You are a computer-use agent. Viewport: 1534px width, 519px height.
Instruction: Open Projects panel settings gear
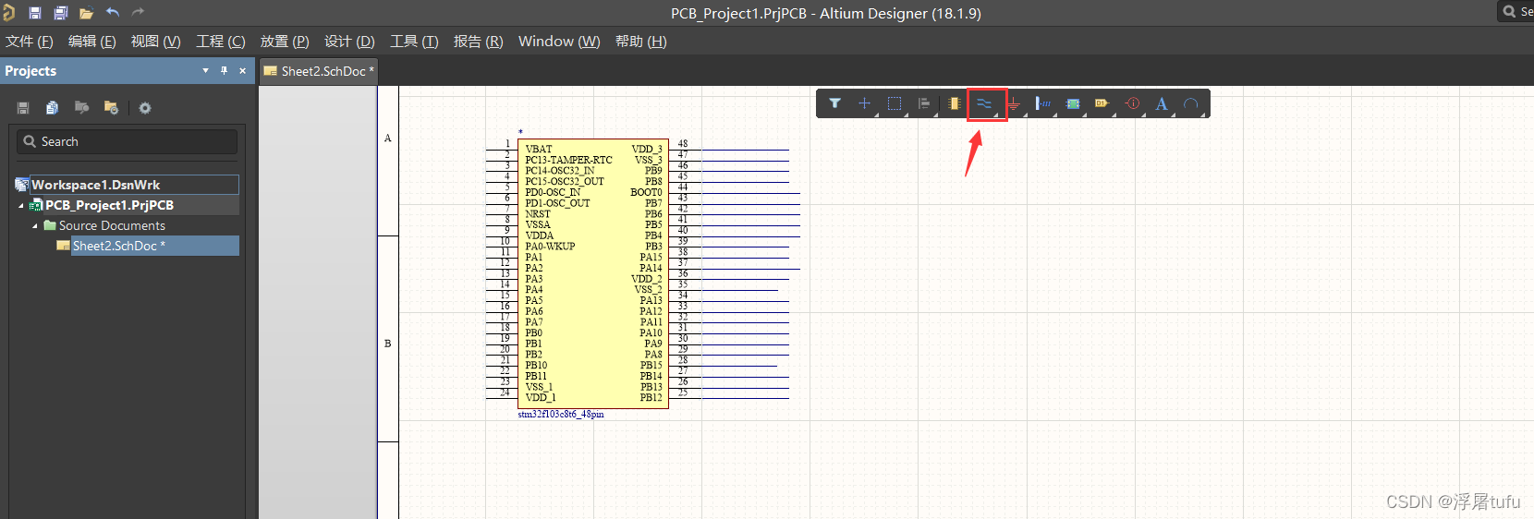[x=145, y=108]
